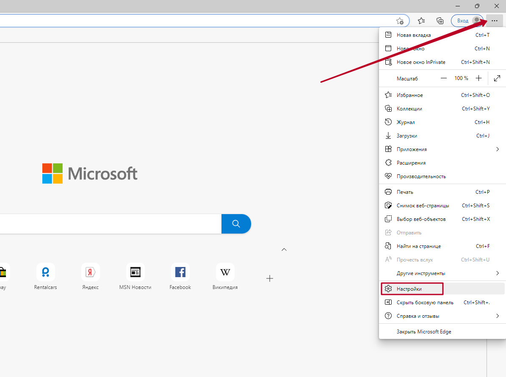The width and height of the screenshot is (506, 377).
Task: Click the Производительность heartbeat icon
Action: [x=388, y=176]
